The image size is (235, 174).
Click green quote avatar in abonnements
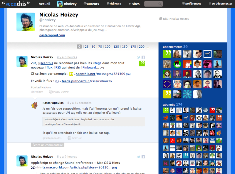tap(167, 54)
